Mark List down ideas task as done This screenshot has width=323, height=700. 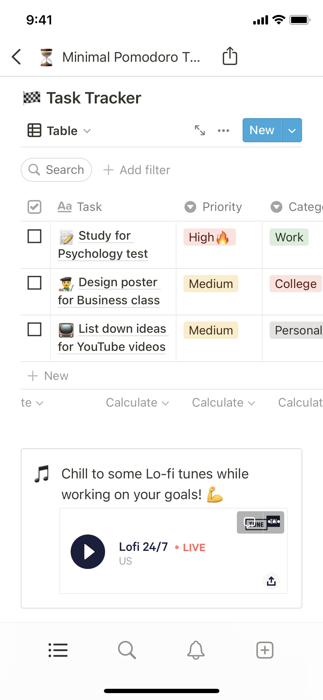(x=34, y=329)
